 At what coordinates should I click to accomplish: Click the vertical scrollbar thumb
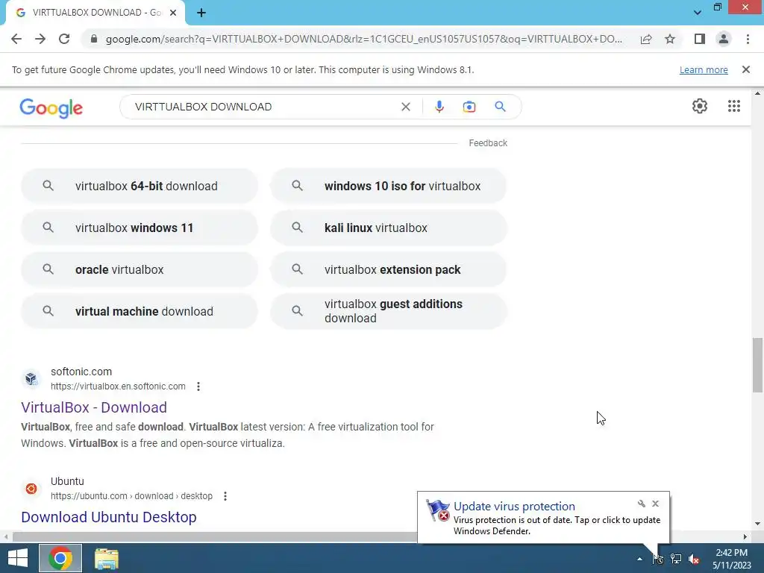click(x=757, y=365)
